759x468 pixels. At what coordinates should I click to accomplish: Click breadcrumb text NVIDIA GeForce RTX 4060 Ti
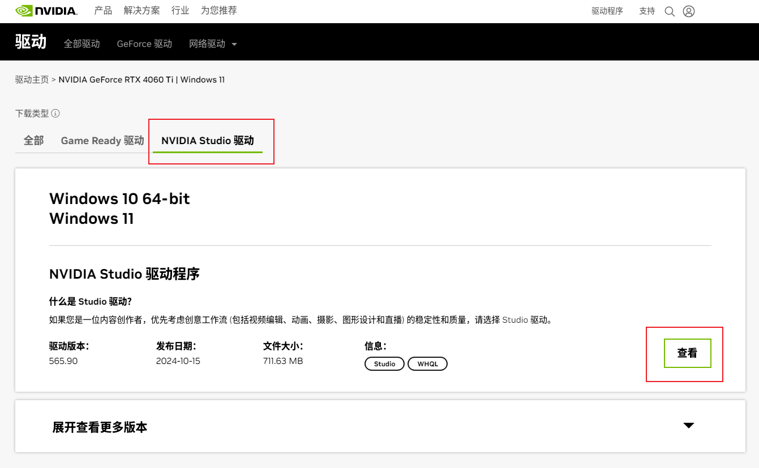(116, 80)
